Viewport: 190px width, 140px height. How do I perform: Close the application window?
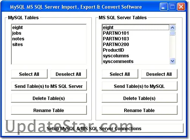[x=181, y=6]
